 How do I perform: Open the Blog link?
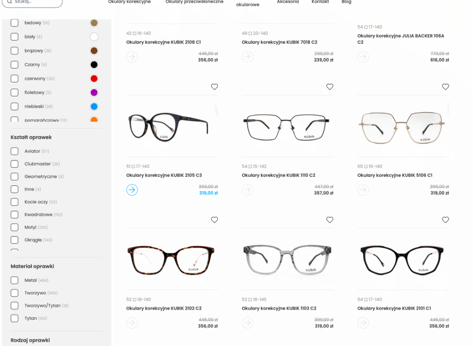pyautogui.click(x=346, y=2)
